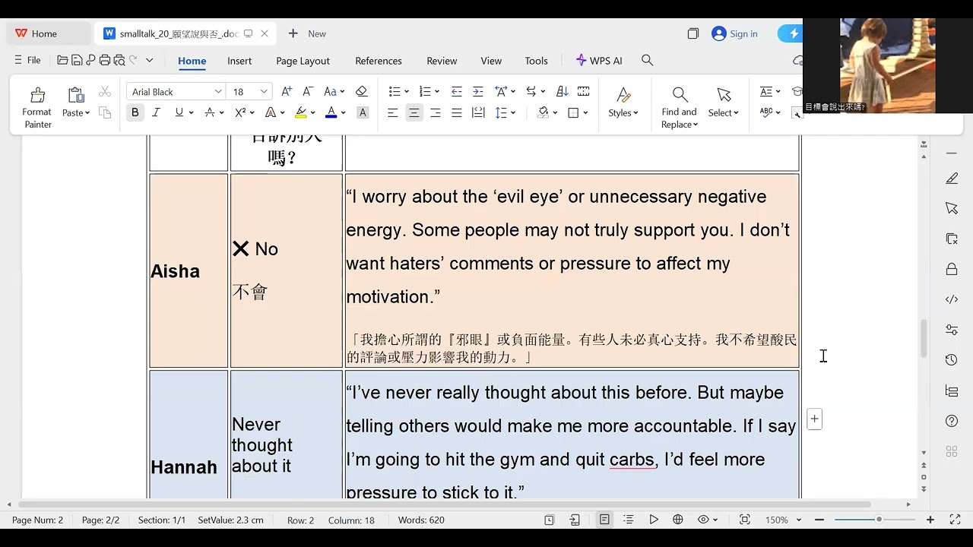Toggle character shading button

(x=363, y=112)
